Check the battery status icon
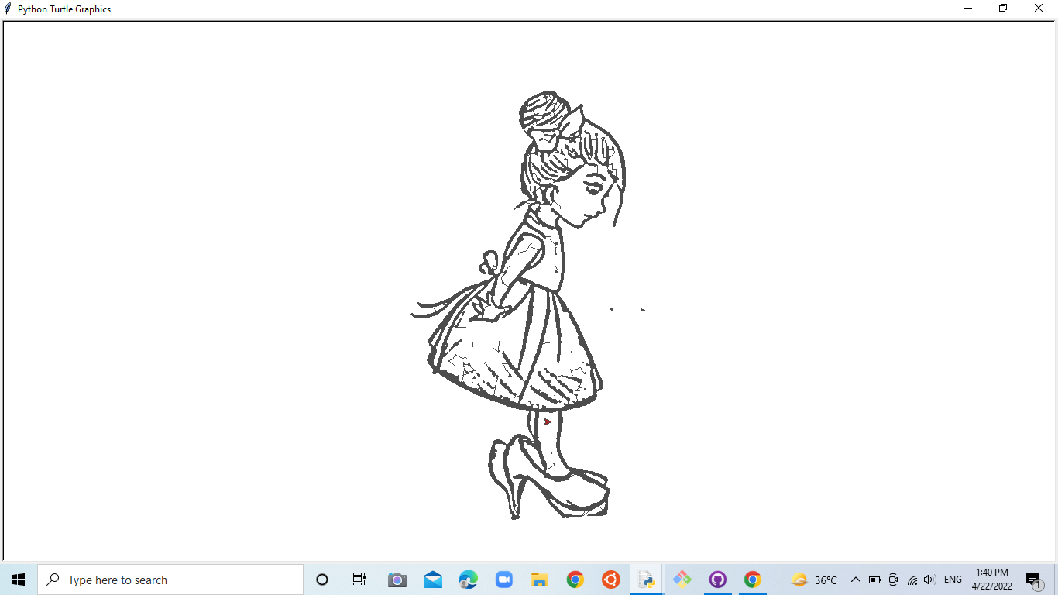1058x595 pixels. pyautogui.click(x=874, y=580)
